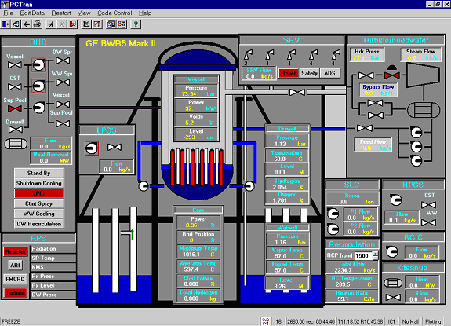Screen dimensions: 451x326
Task: Select SRV Relief mode
Action: (x=288, y=73)
